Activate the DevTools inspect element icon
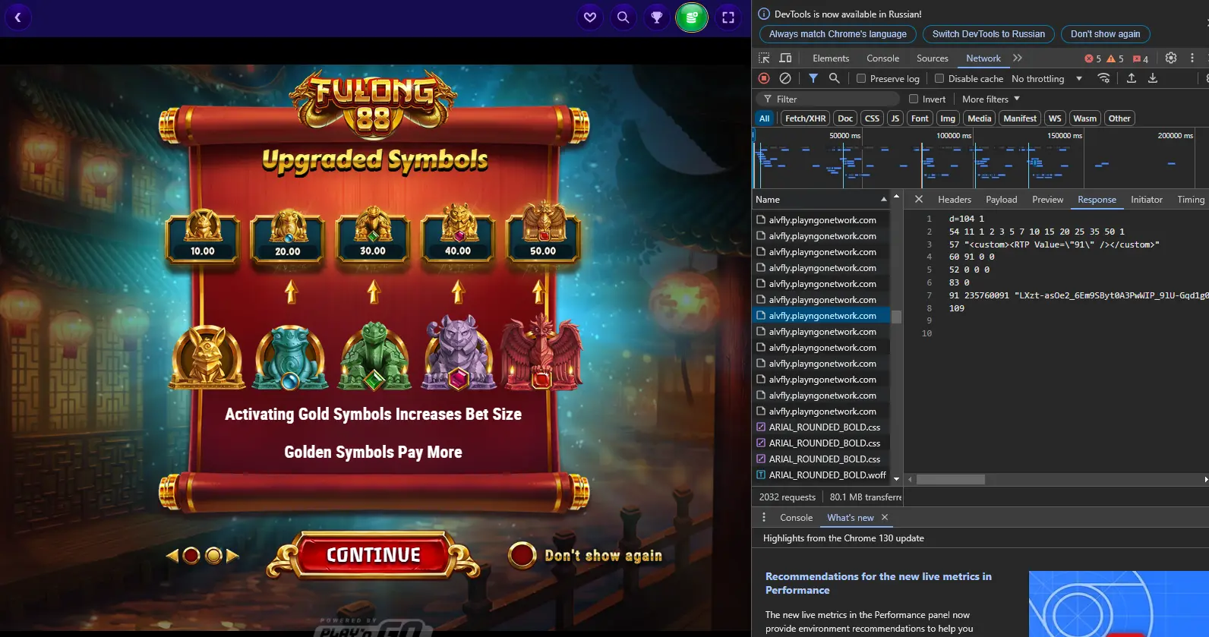 764,58
